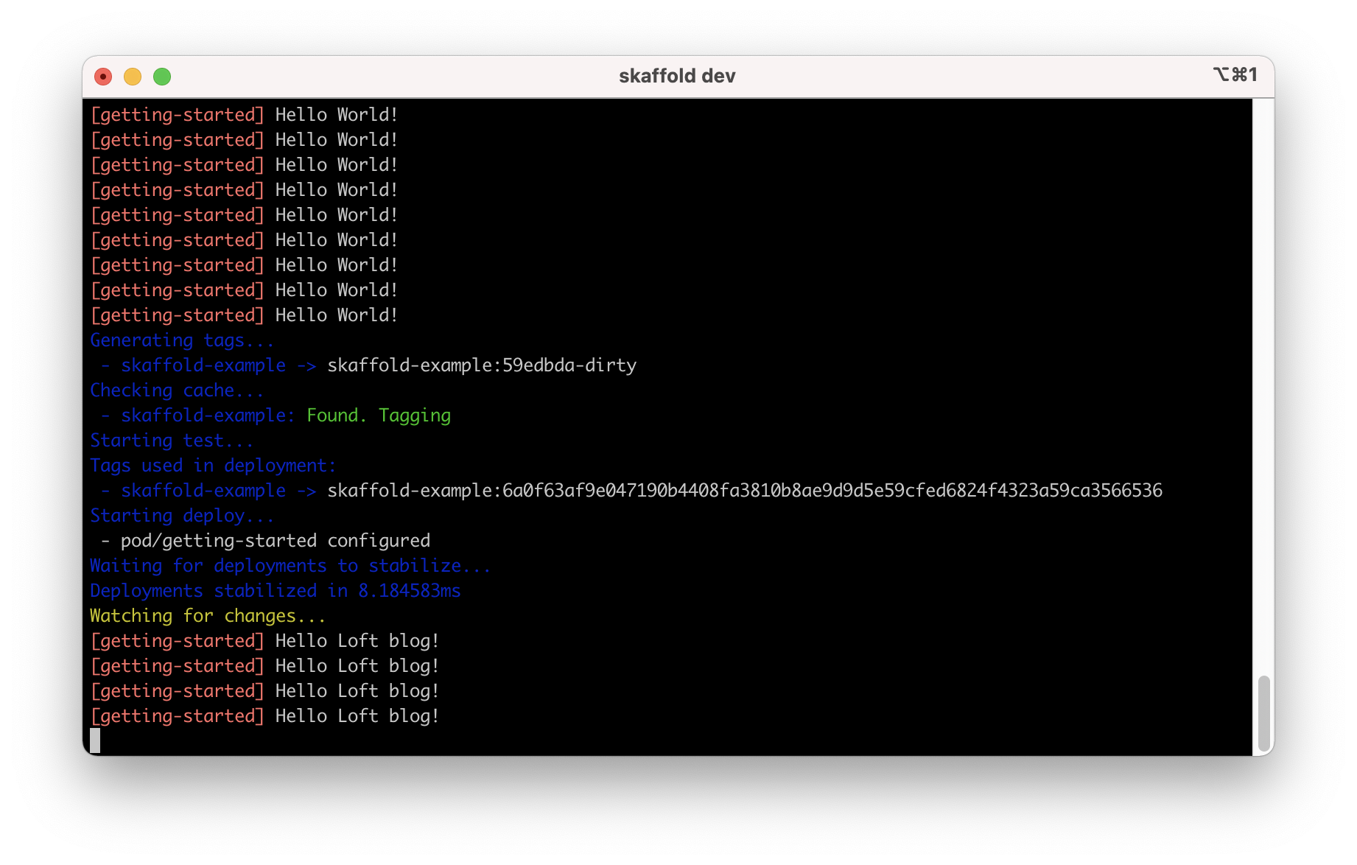Click the green Found. Tagging status
This screenshot has height=865, width=1357.
pyautogui.click(x=378, y=415)
